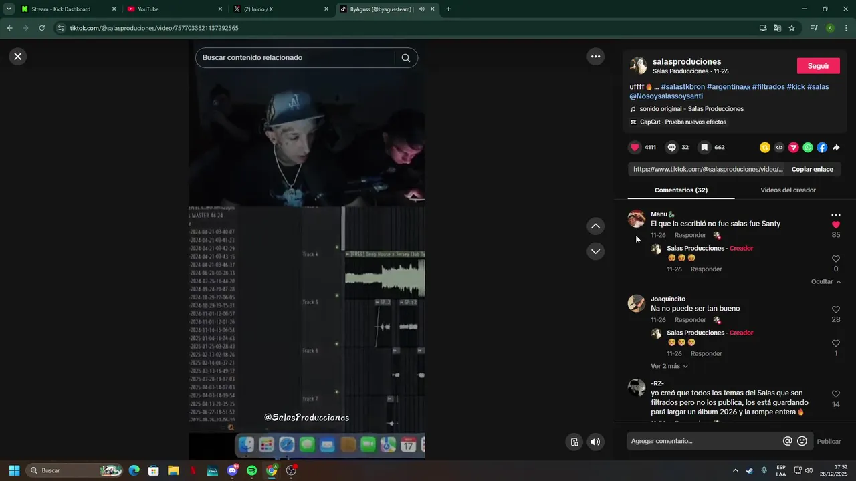856x481 pixels.
Task: Click Publicar to post comment
Action: [x=829, y=442]
